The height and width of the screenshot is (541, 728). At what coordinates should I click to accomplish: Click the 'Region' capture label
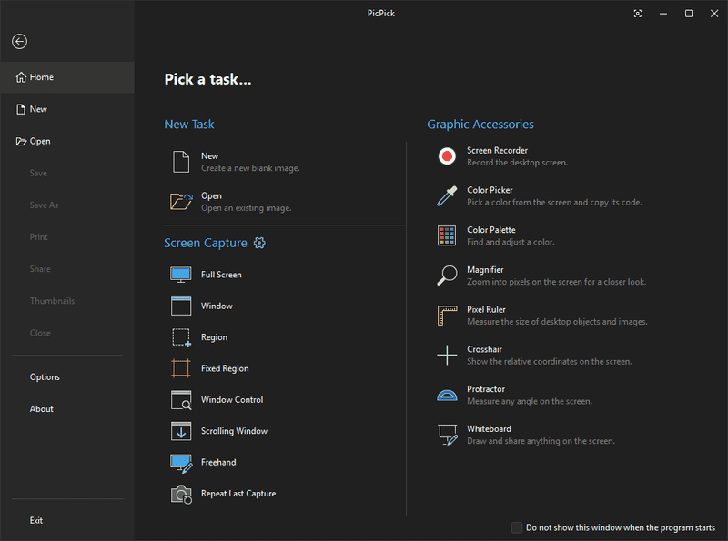pos(214,337)
